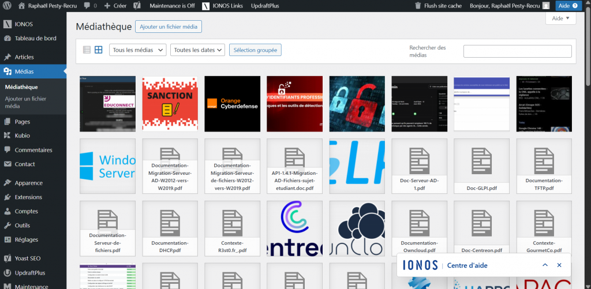Click the Maintenance sidebar icon
591x289 pixels.
tap(7, 286)
